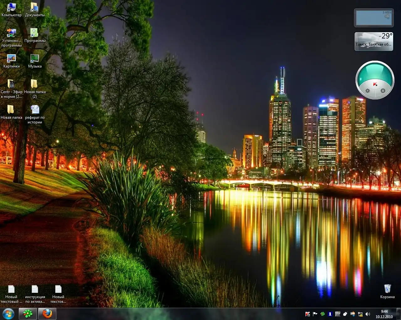Open the volume speaker tray icon
Screen dimensions: 401x320
[368, 314]
